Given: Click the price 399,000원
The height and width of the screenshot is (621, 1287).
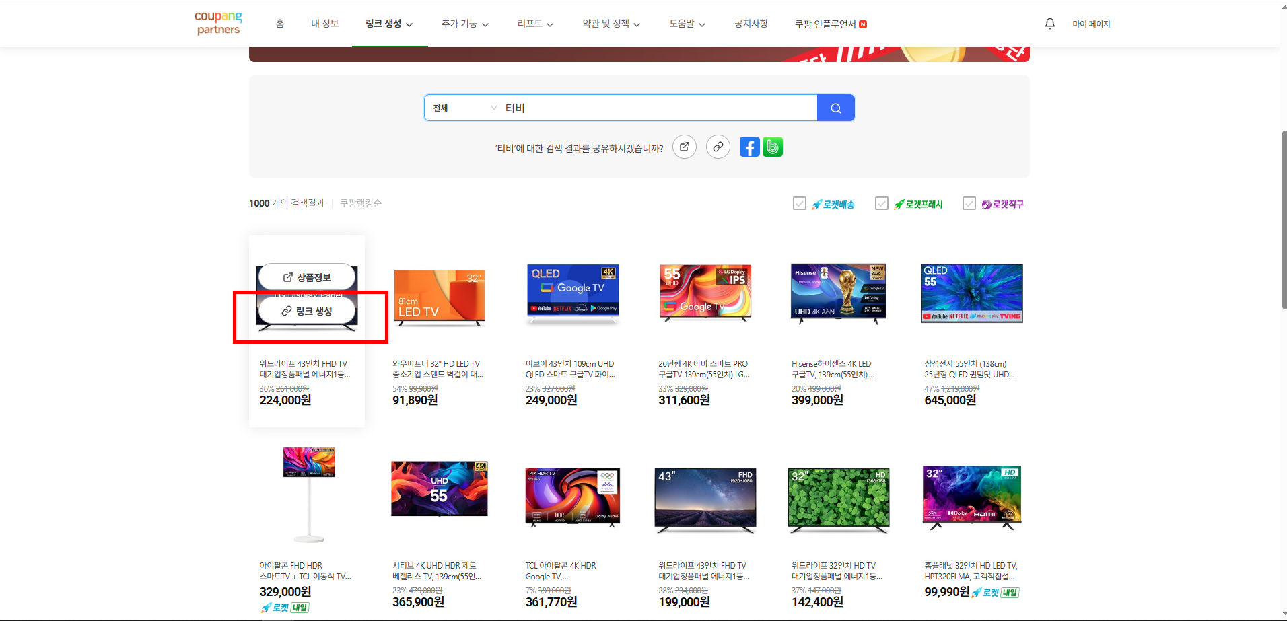Looking at the screenshot, I should coord(817,400).
